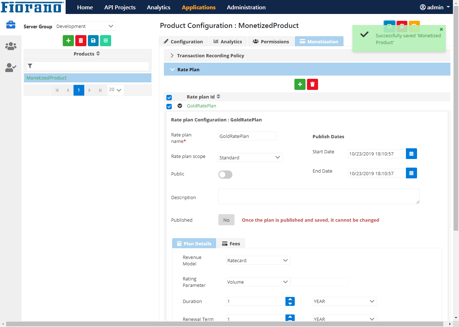Save products with the blue disk icon
Image resolution: width=459 pixels, height=327 pixels.
point(93,40)
